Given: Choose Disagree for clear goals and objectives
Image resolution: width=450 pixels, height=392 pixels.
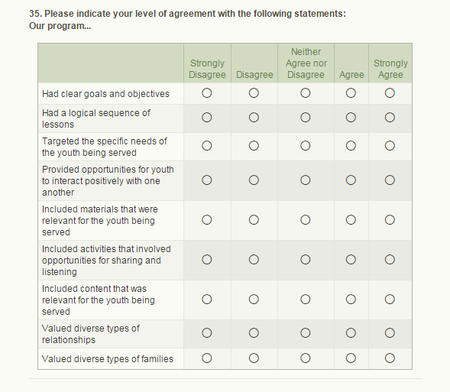Looking at the screenshot, I should point(254,93).
